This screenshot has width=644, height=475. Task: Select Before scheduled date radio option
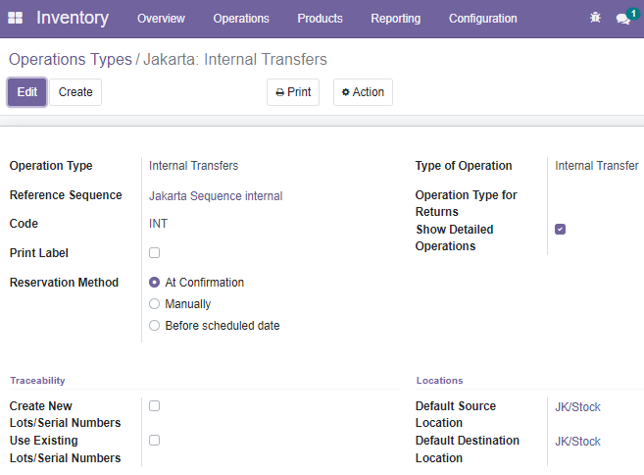tap(155, 326)
